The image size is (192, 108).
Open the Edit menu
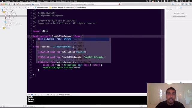coord(17,1)
